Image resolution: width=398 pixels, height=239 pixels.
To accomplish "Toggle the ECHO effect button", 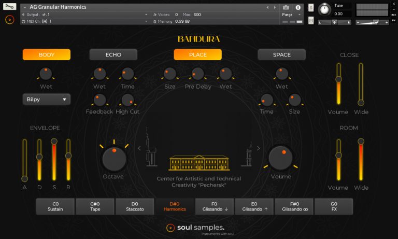I will click(113, 54).
